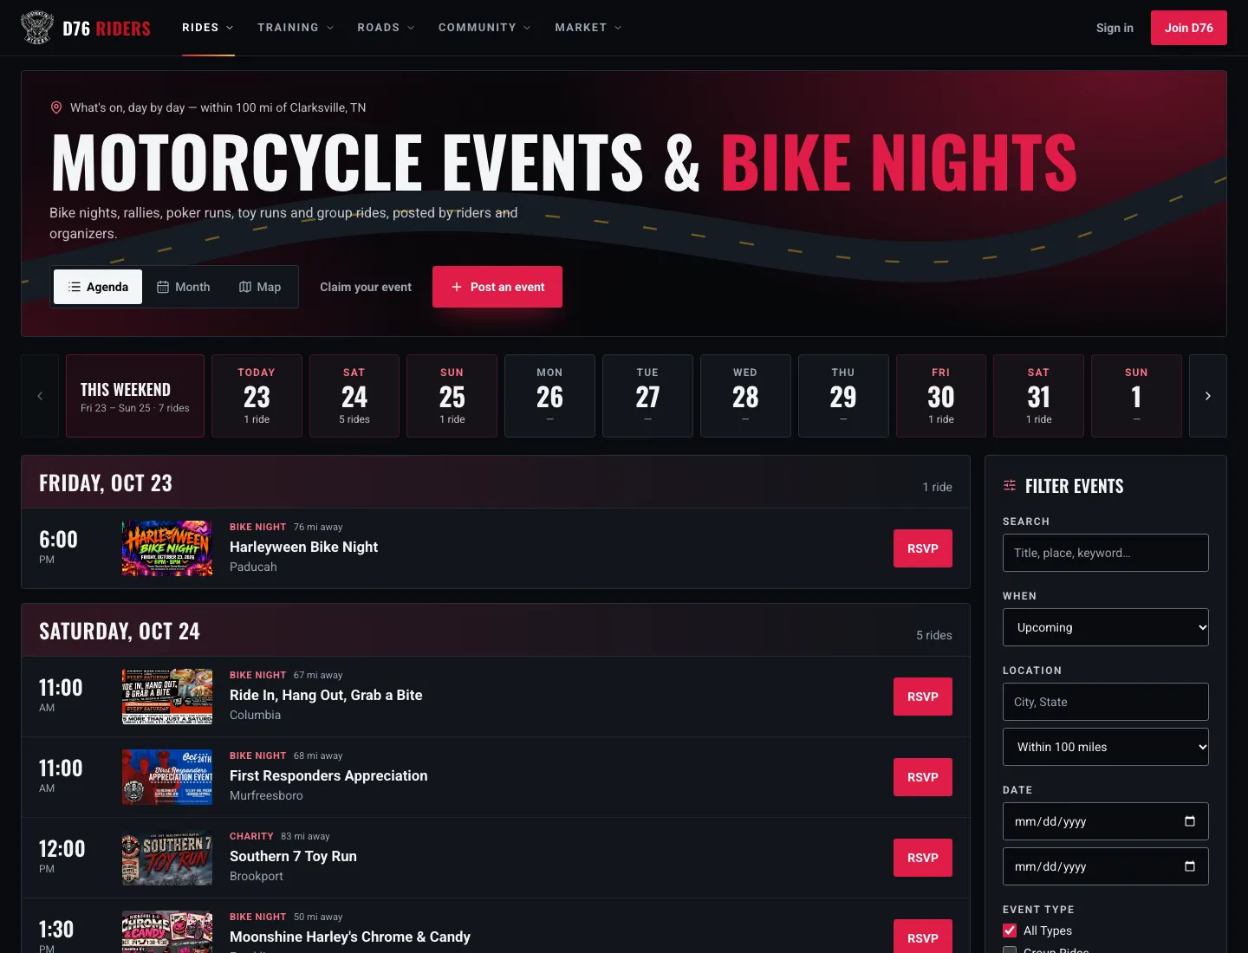Open the When dropdown showing Upcoming
Screen dimensions: 1248x953
[x=1106, y=627]
